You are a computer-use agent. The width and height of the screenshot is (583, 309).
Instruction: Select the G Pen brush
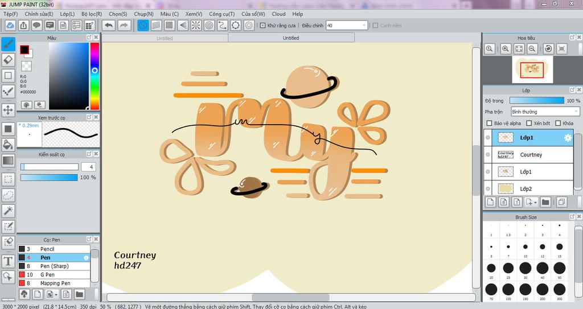pos(54,274)
